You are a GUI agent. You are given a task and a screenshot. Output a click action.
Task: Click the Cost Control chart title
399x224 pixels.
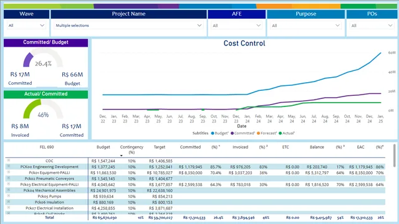[244, 44]
